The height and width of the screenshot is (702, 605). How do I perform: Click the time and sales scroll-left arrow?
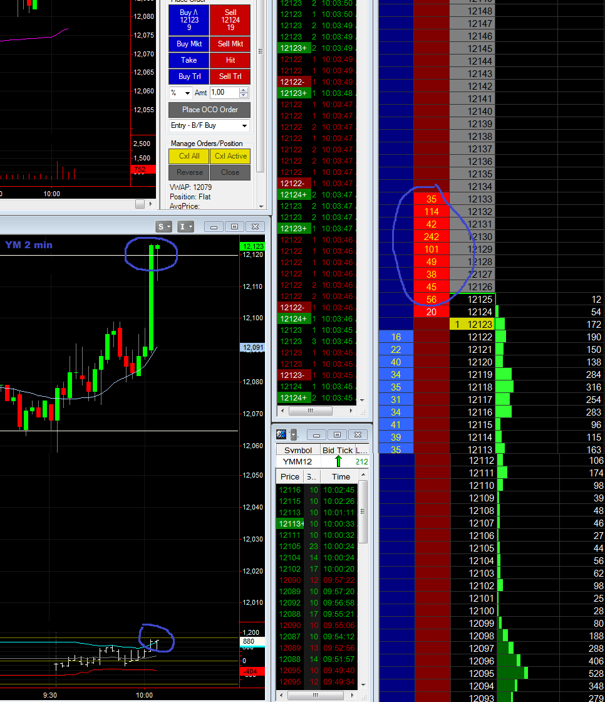coord(282,411)
